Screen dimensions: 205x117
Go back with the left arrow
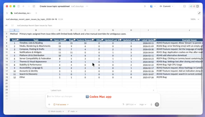tap(24, 6)
